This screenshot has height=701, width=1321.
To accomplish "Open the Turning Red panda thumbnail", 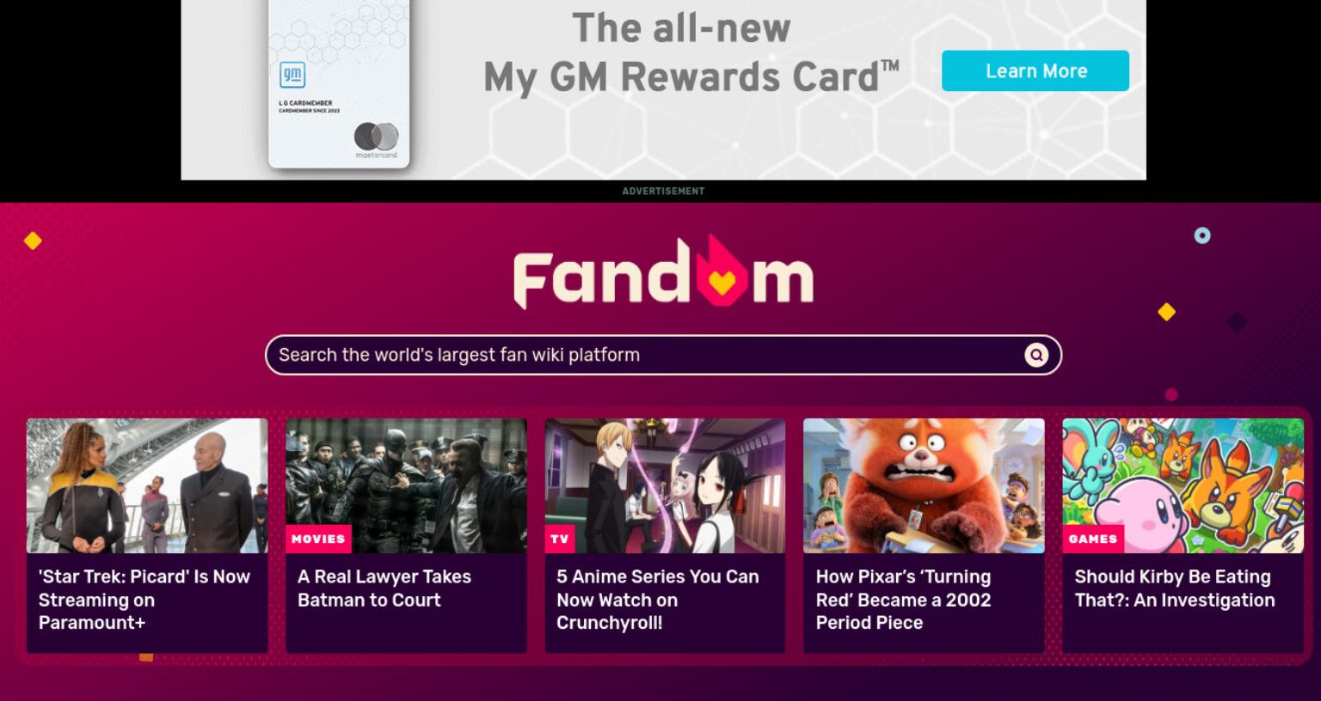I will point(924,485).
